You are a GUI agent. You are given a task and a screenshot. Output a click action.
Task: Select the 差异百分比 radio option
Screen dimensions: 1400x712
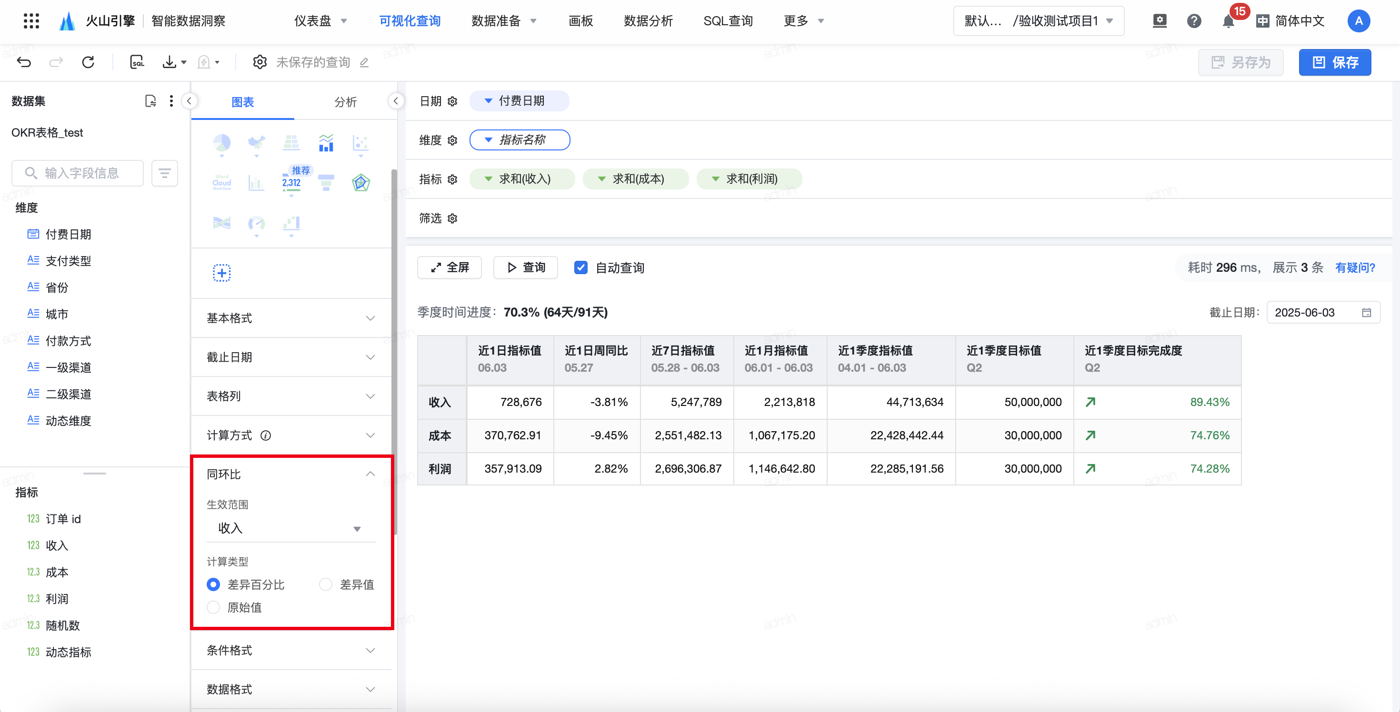click(213, 584)
